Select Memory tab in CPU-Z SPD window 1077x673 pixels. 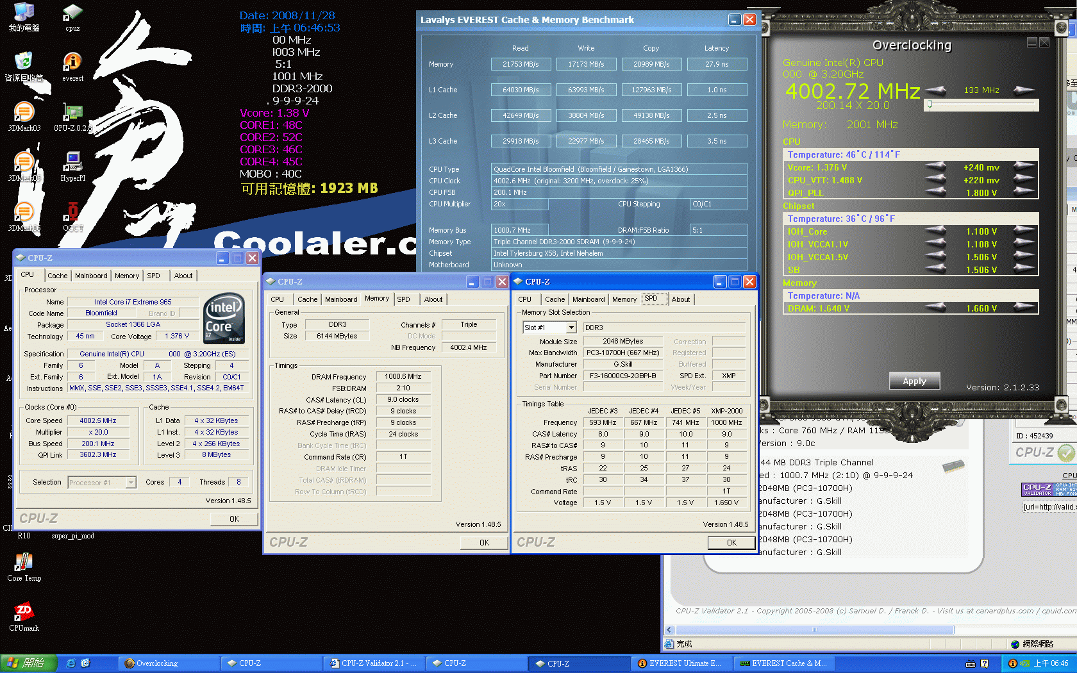tap(624, 299)
